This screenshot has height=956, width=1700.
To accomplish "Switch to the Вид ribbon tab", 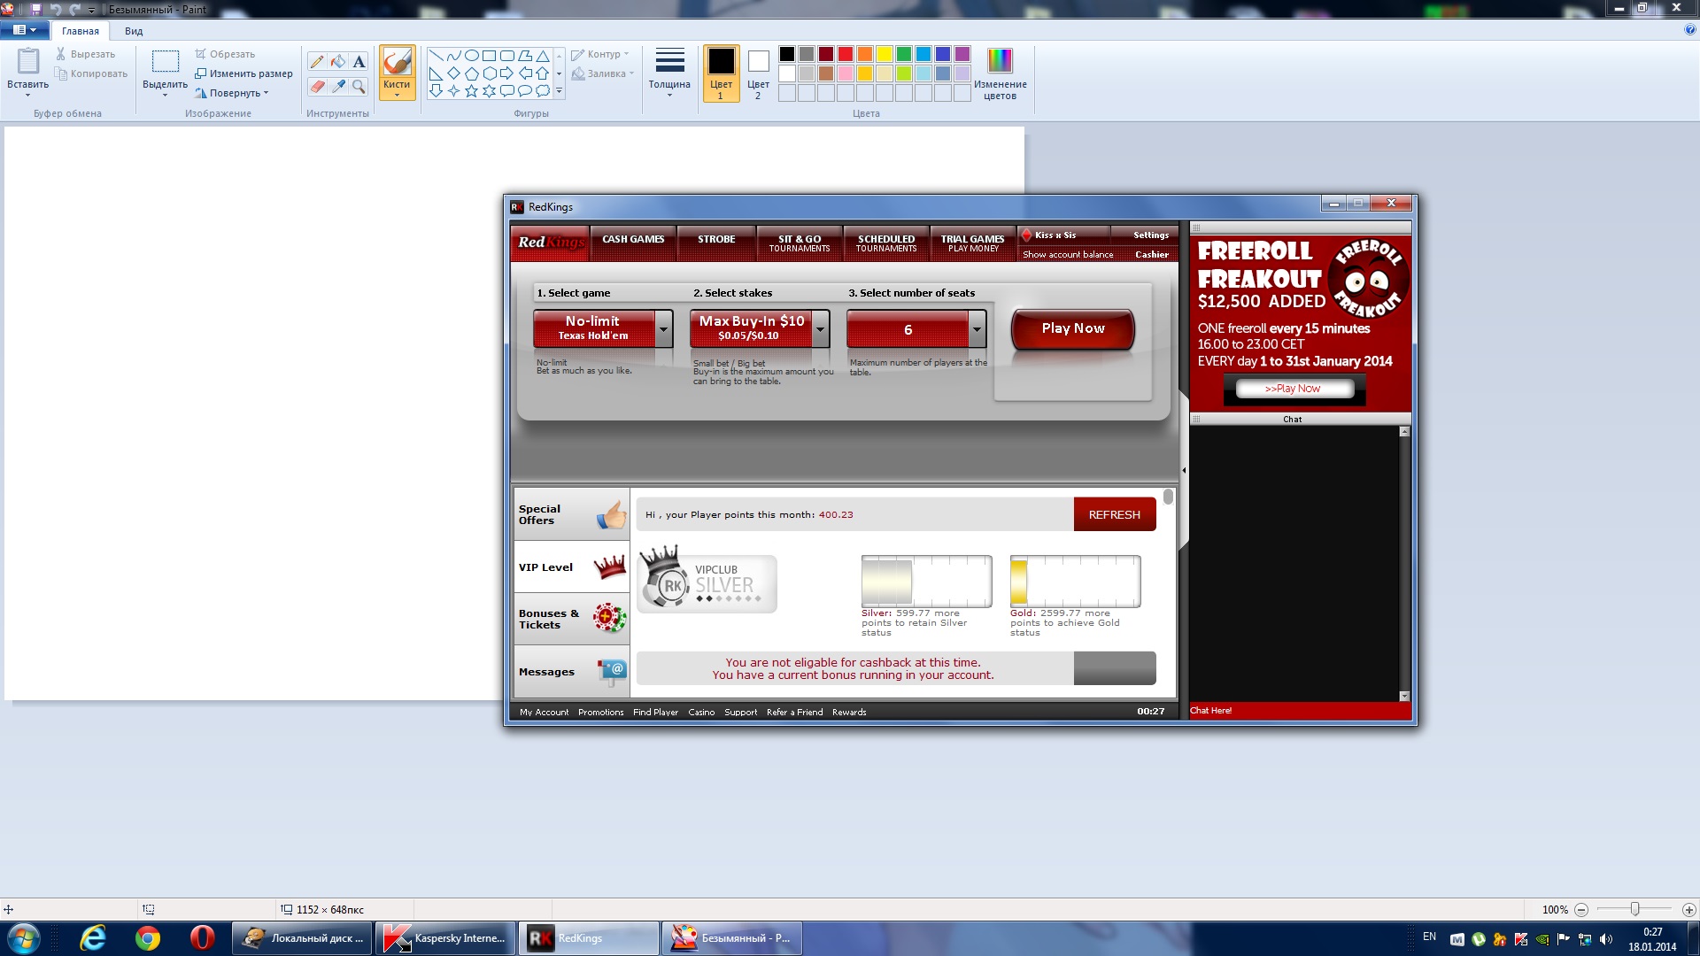I will (x=134, y=31).
